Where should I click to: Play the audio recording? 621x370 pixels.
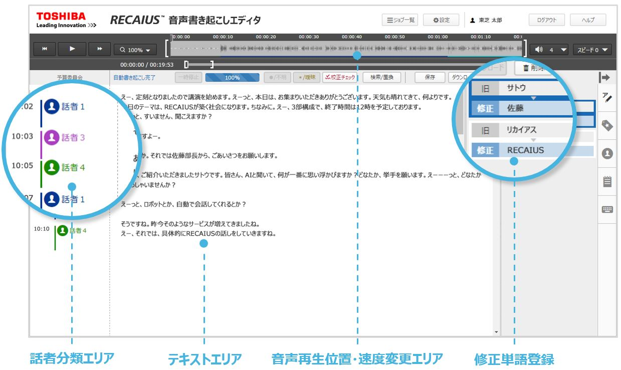tap(72, 49)
